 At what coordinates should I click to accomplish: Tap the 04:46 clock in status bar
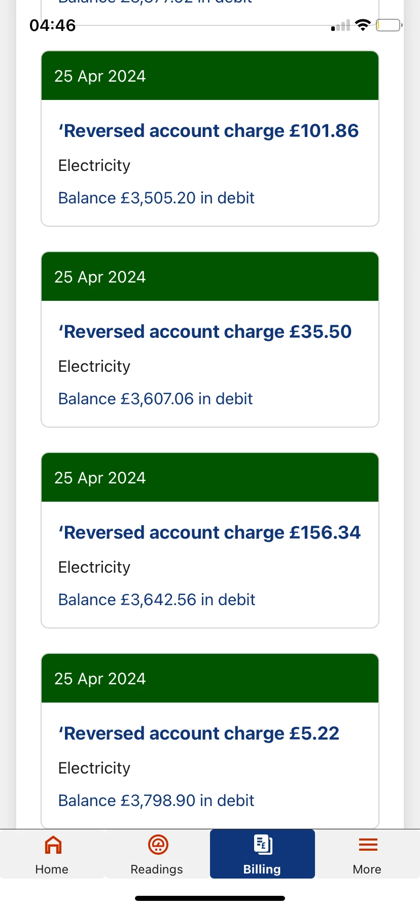point(53,25)
